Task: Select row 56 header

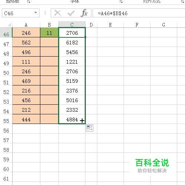Action: point(6,129)
